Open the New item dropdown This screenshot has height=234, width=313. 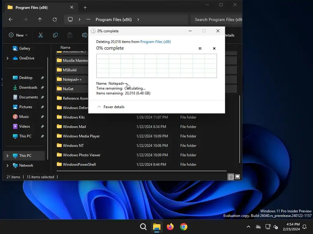18,35
